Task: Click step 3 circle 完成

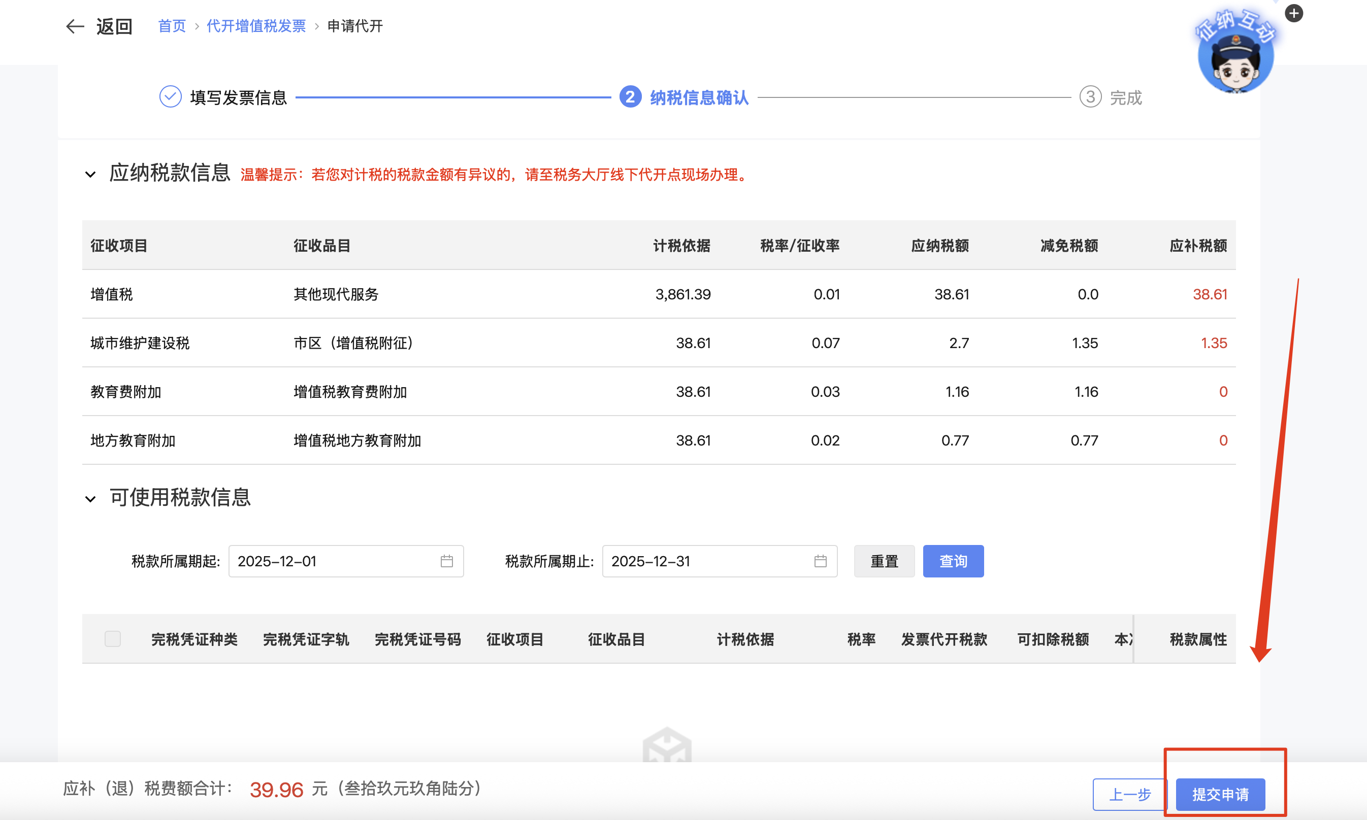Action: (x=1090, y=97)
